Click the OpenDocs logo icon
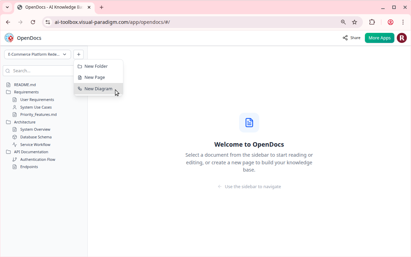The height and width of the screenshot is (257, 411). (9, 38)
